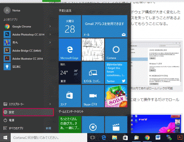Open Word from the taskbar
Image resolution: width=184 pixels, height=142 pixels.
point(158,138)
